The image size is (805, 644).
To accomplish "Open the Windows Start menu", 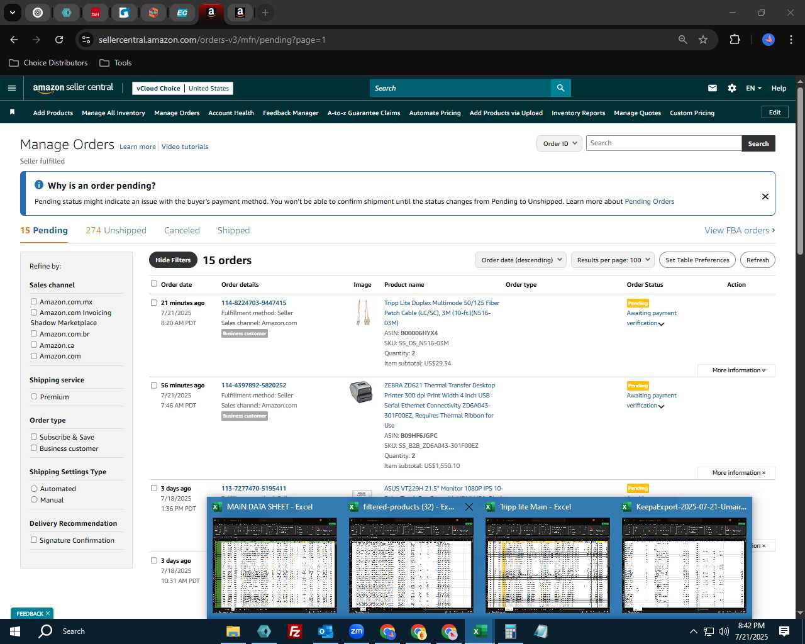I will pyautogui.click(x=15, y=631).
